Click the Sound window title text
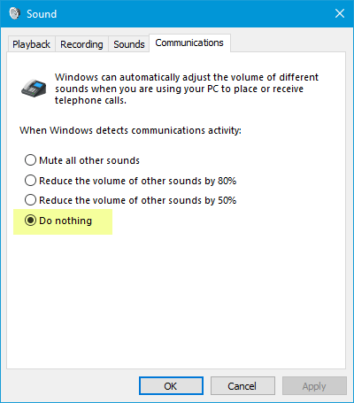 click(x=42, y=14)
